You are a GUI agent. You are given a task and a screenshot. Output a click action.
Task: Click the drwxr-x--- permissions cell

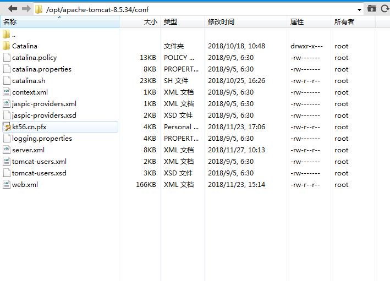(x=306, y=46)
